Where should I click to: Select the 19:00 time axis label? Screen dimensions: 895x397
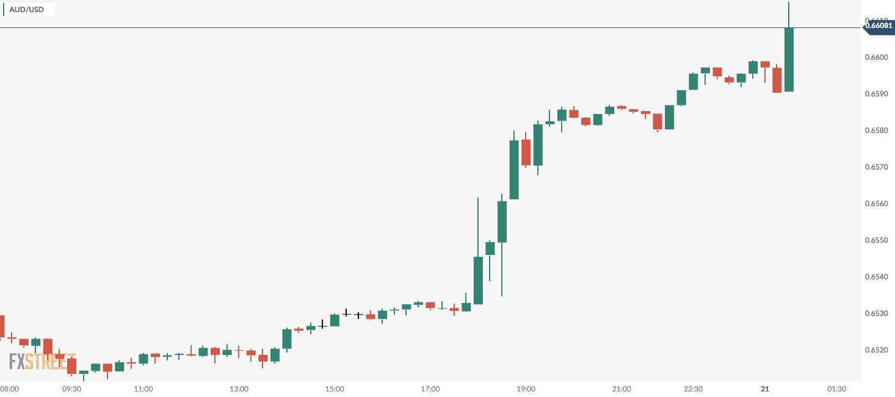526,389
